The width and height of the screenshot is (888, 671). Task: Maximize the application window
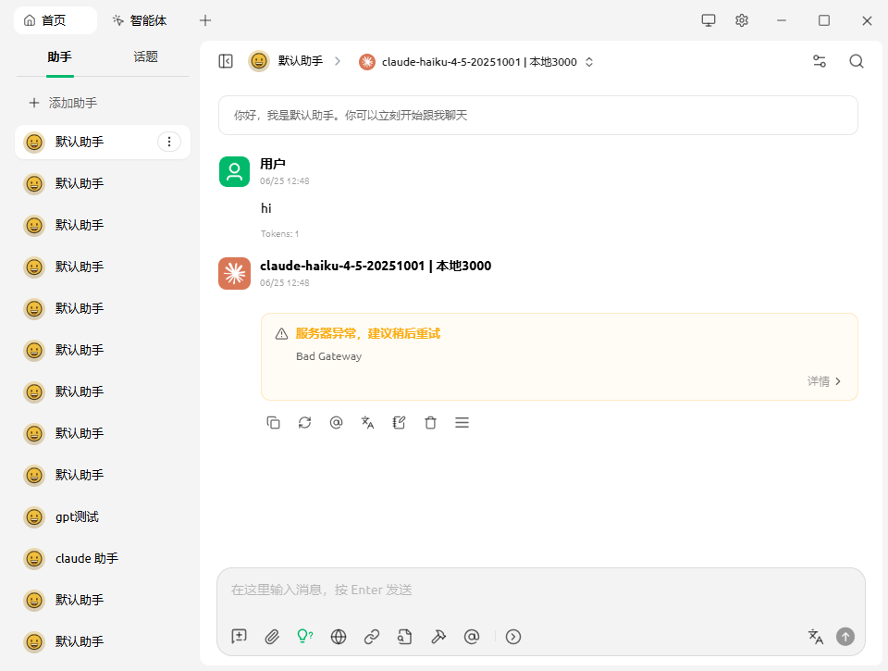(x=824, y=21)
